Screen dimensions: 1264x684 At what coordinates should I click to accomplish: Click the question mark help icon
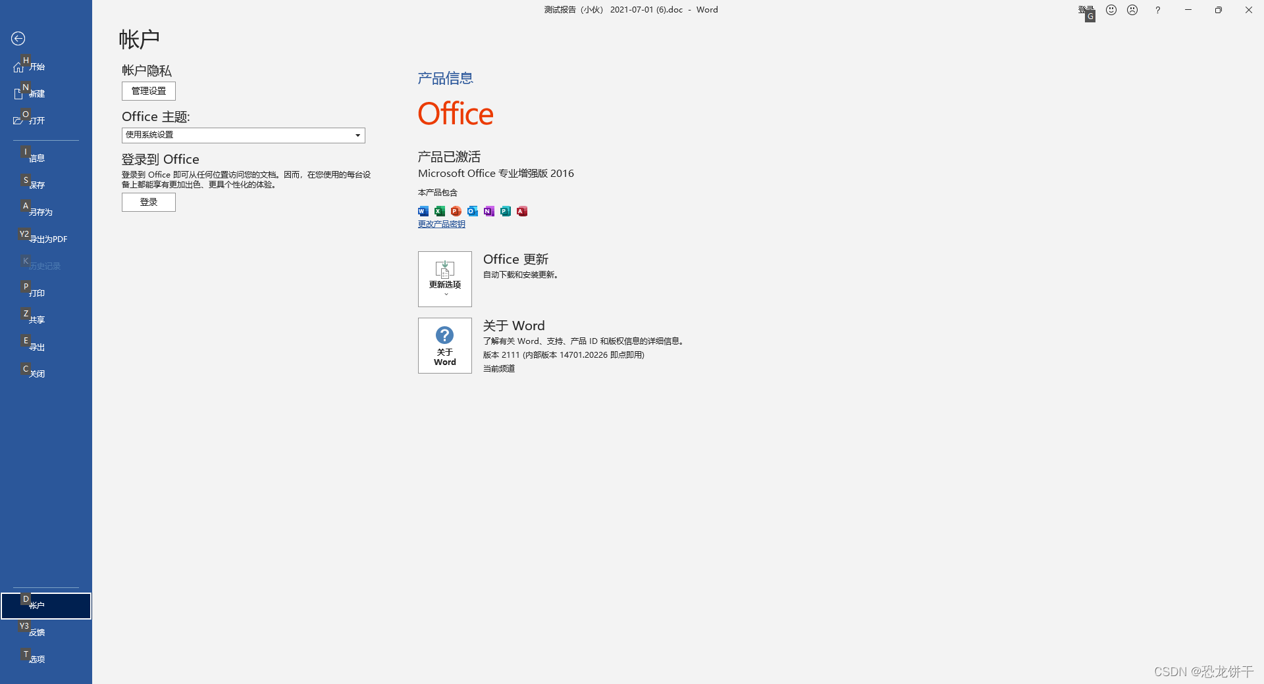(1158, 10)
